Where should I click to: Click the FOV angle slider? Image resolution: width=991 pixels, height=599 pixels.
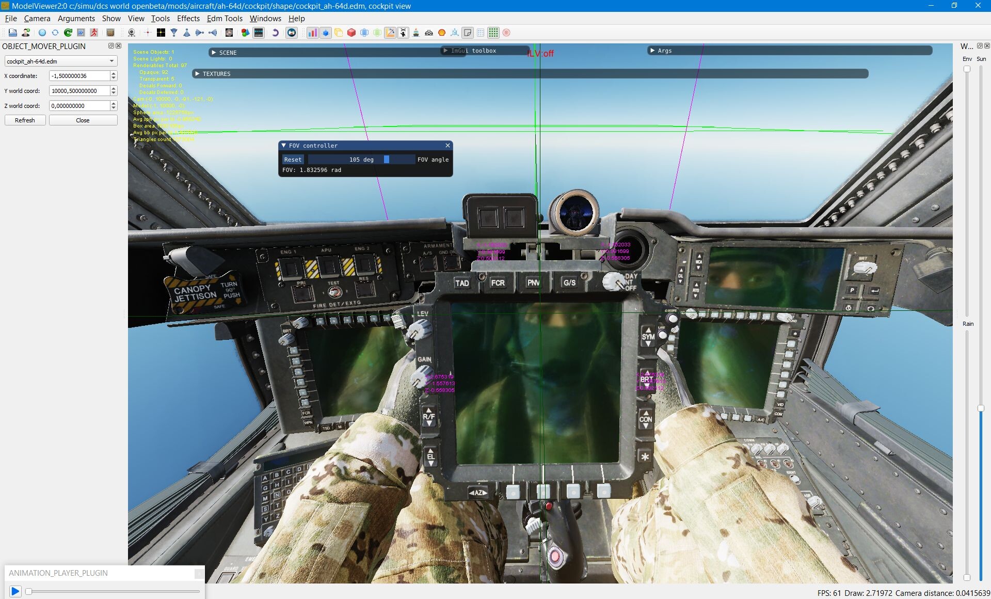pos(361,160)
